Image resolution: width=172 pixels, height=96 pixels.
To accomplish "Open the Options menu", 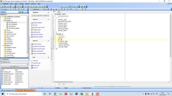I will click(x=27, y=4).
